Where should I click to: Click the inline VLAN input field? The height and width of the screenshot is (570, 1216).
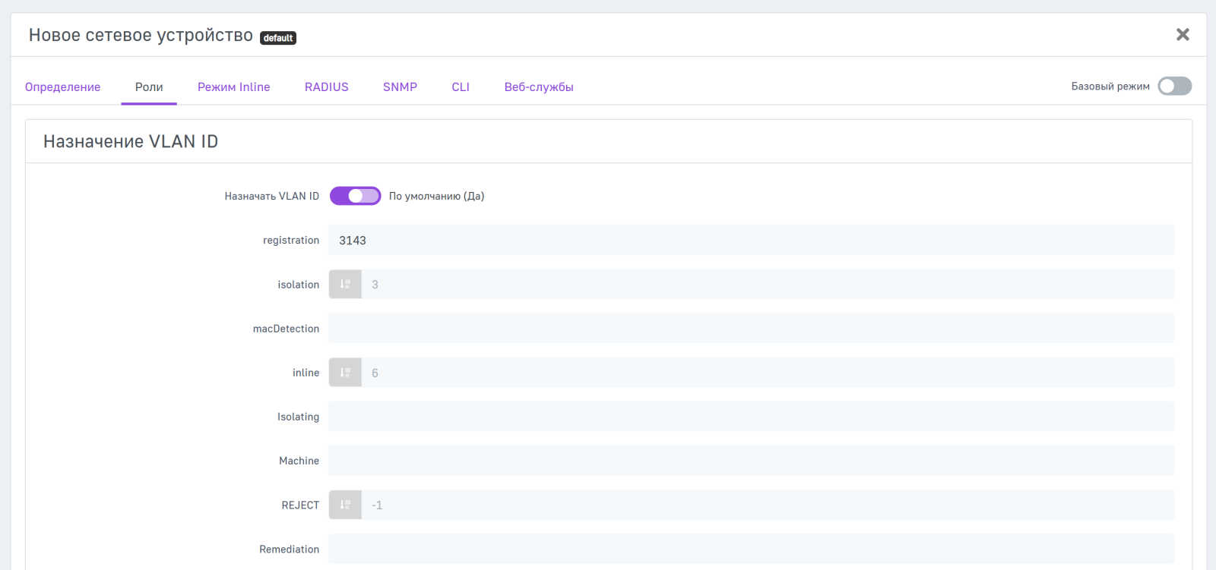tap(768, 373)
